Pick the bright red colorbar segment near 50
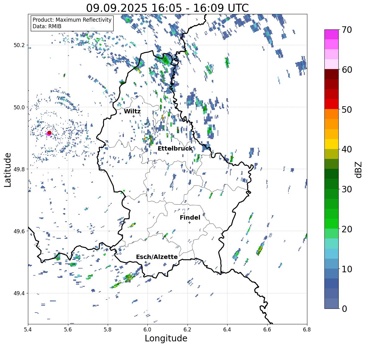Viewport: 366px width, 346px height. [x=332, y=104]
